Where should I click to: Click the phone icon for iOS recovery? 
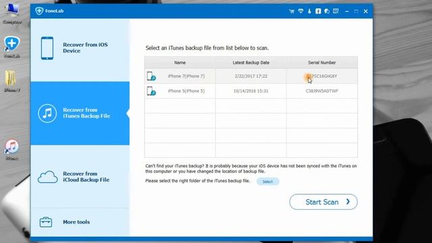(47, 48)
